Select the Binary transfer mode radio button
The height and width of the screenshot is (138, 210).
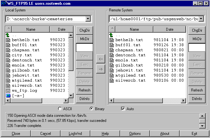[92, 109]
